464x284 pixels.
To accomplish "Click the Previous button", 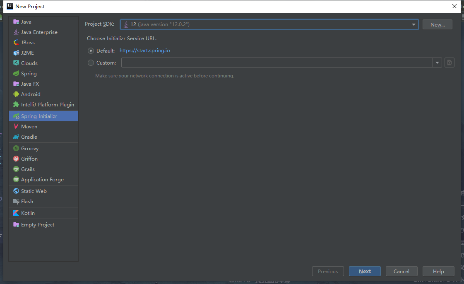I will pos(328,271).
